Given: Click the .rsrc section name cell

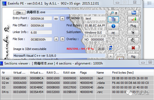Looking at the screenshot, I should 100,92.
